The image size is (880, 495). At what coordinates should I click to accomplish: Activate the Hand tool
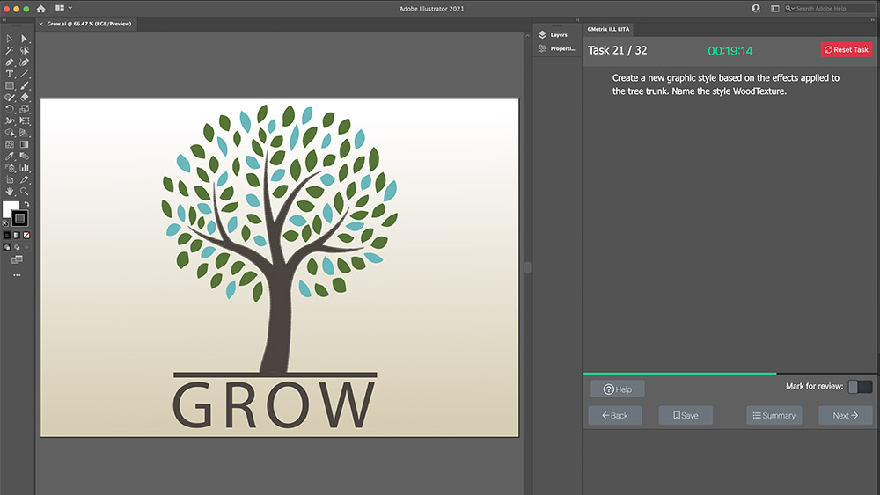click(10, 190)
